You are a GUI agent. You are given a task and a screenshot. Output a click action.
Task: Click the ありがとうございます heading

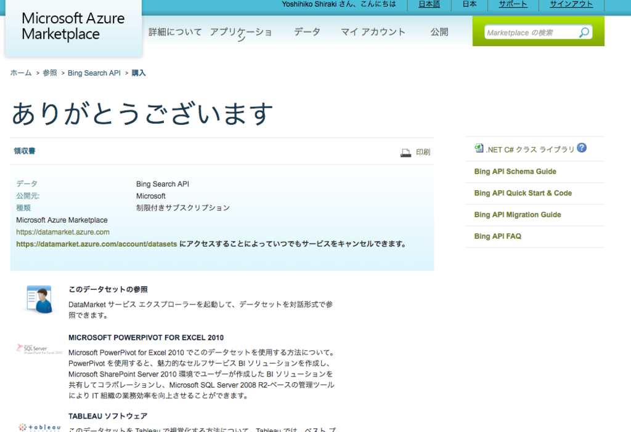[x=142, y=113]
